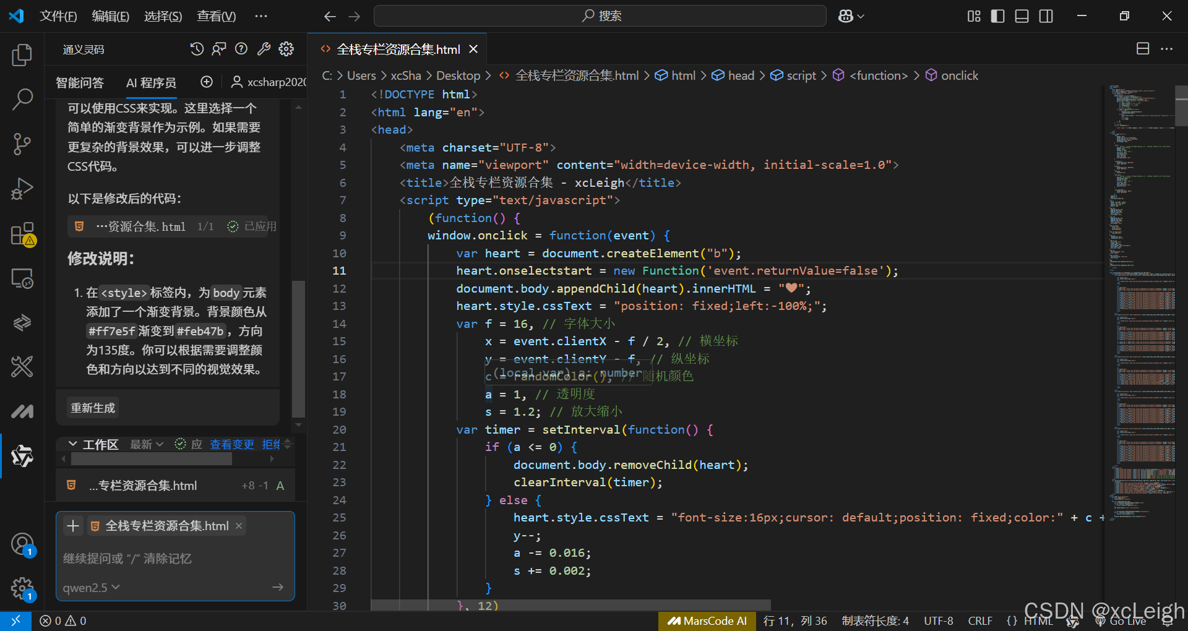Open the 查看(V) menu
The height and width of the screenshot is (631, 1188).
[x=216, y=16]
